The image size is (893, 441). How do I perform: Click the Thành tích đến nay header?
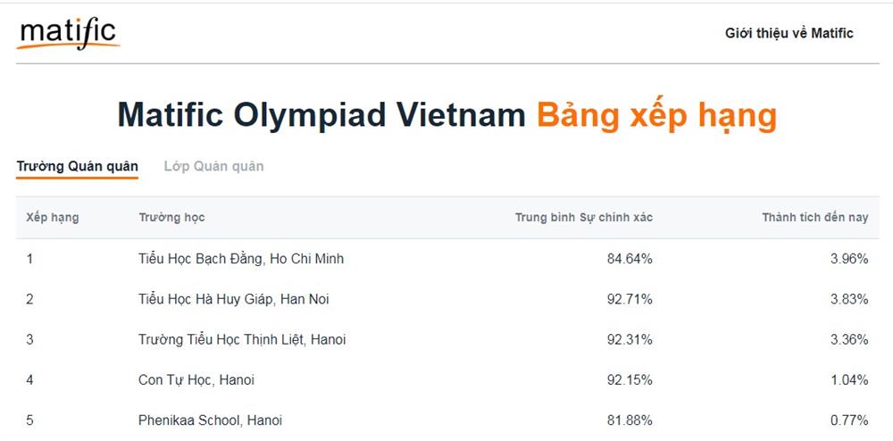[814, 218]
